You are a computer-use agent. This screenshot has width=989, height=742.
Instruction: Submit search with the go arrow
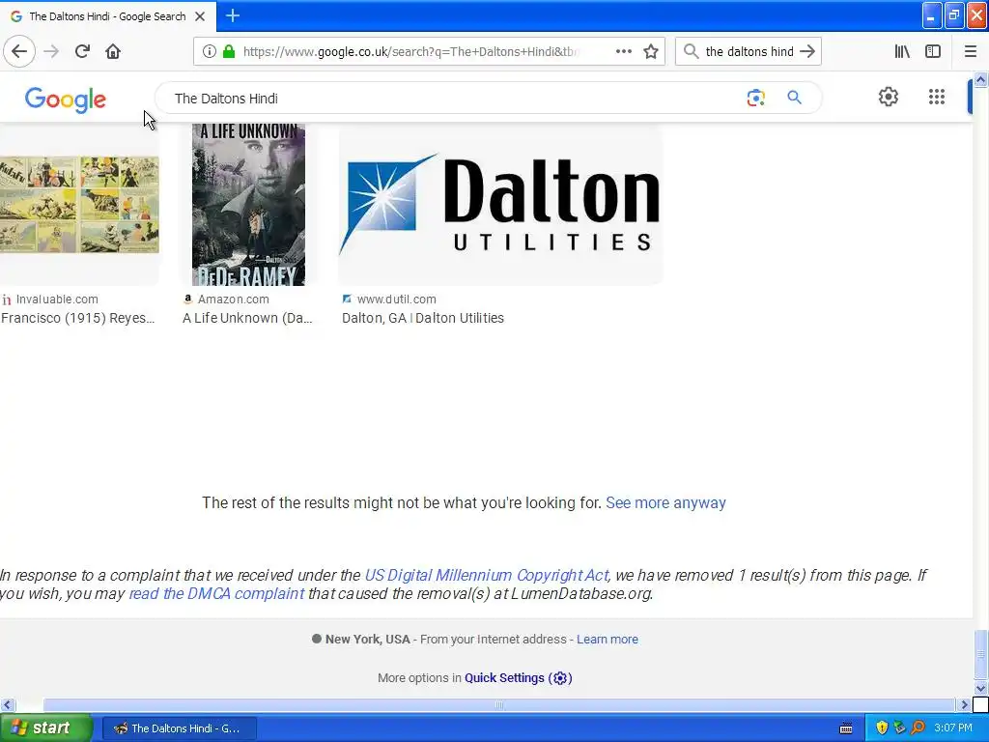807,52
